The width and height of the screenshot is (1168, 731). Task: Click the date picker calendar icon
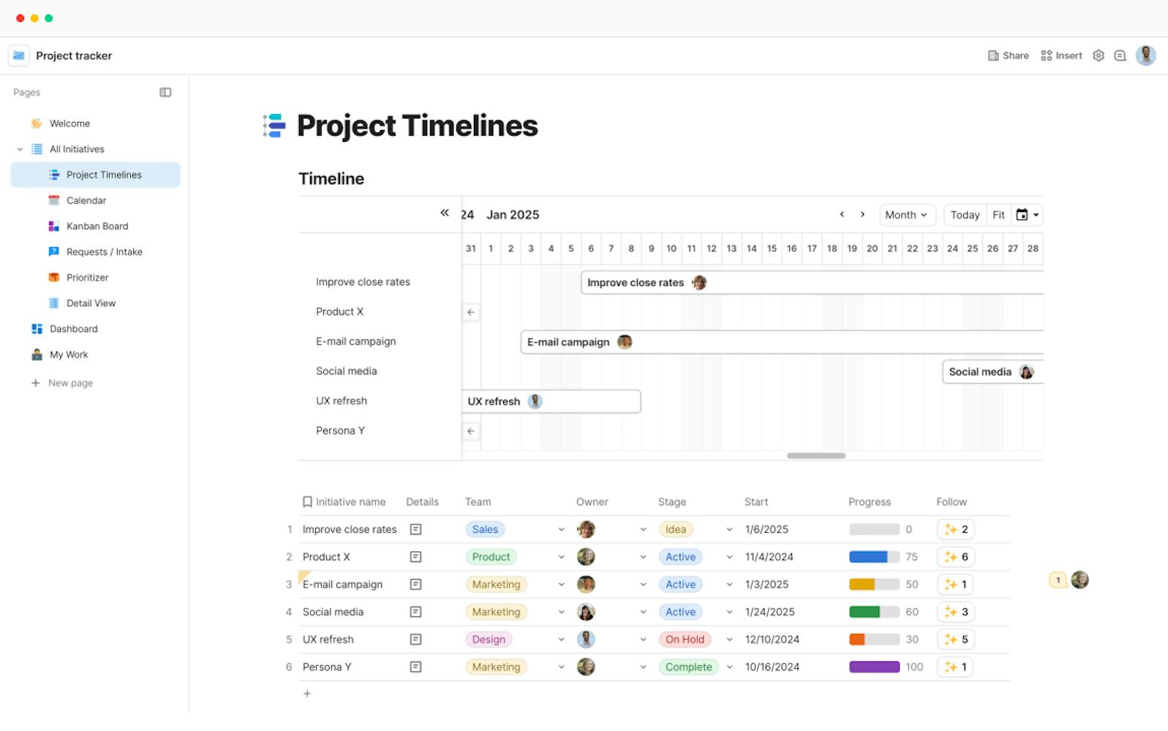(1027, 215)
